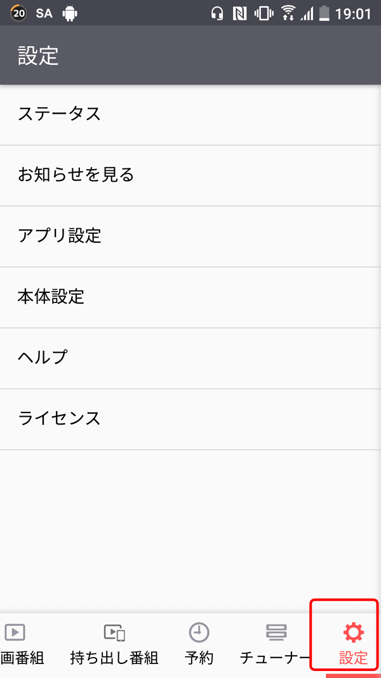Open 本体設定 device settings
381x678 pixels.
coord(190,297)
